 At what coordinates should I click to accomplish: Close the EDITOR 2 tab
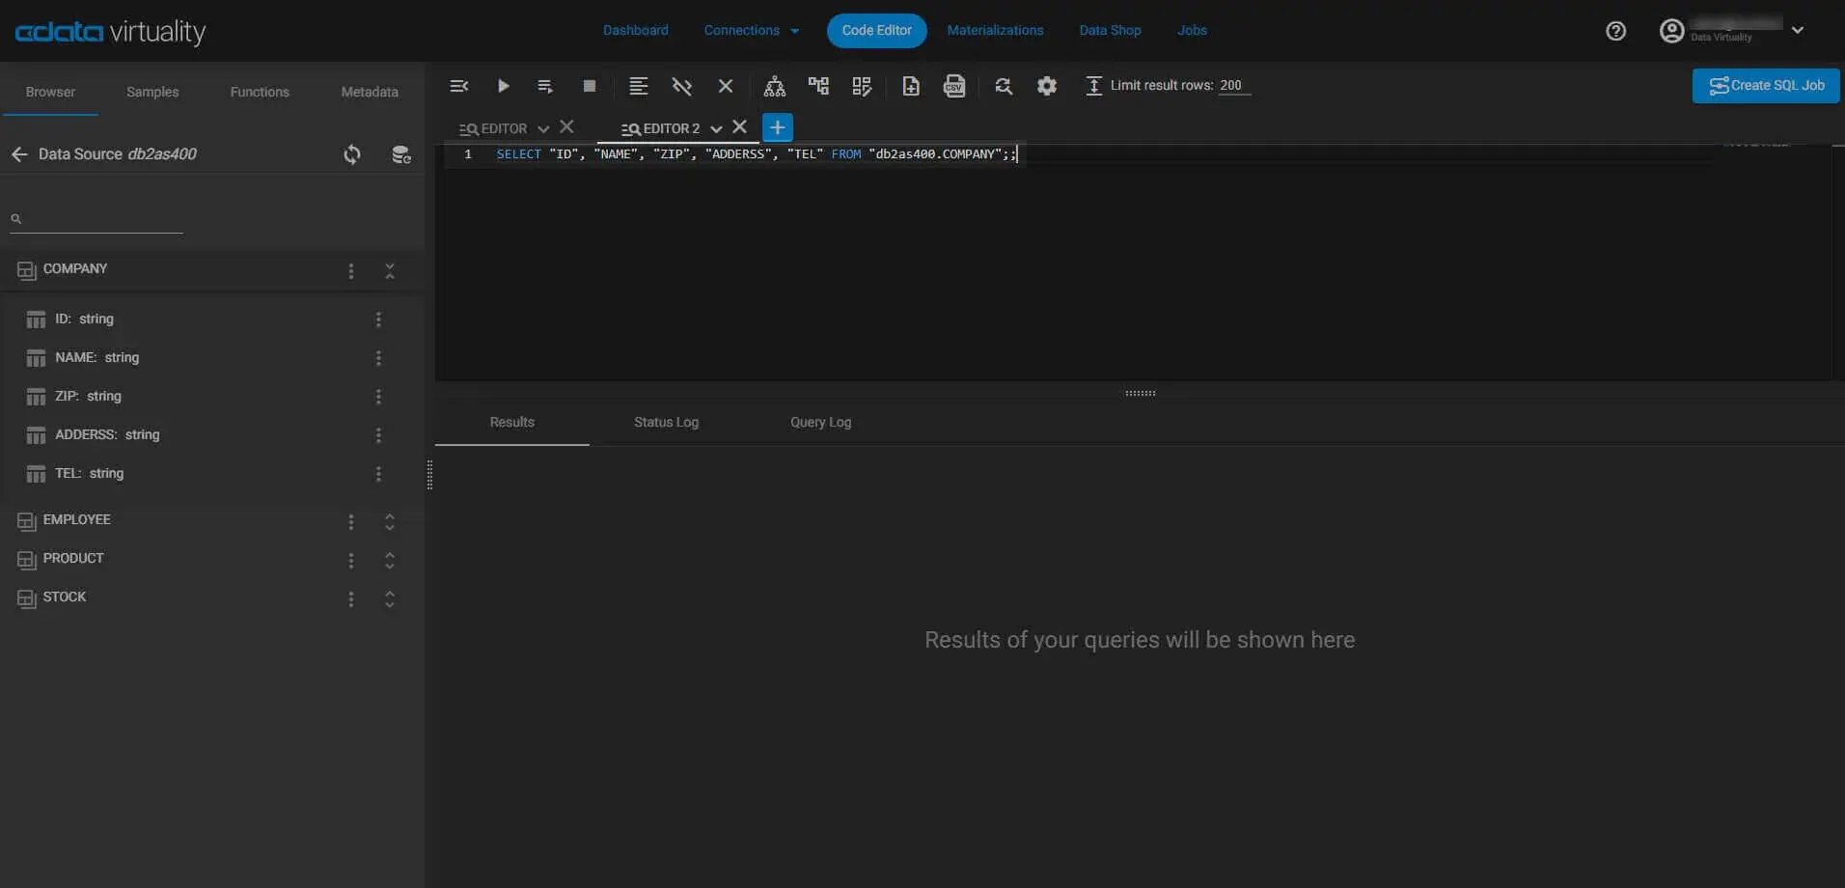(x=740, y=127)
